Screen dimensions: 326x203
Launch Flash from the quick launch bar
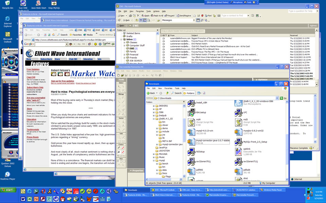point(96,191)
